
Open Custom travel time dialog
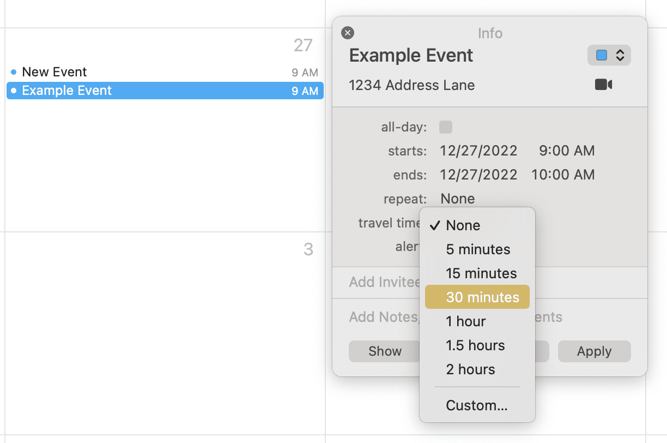click(477, 405)
